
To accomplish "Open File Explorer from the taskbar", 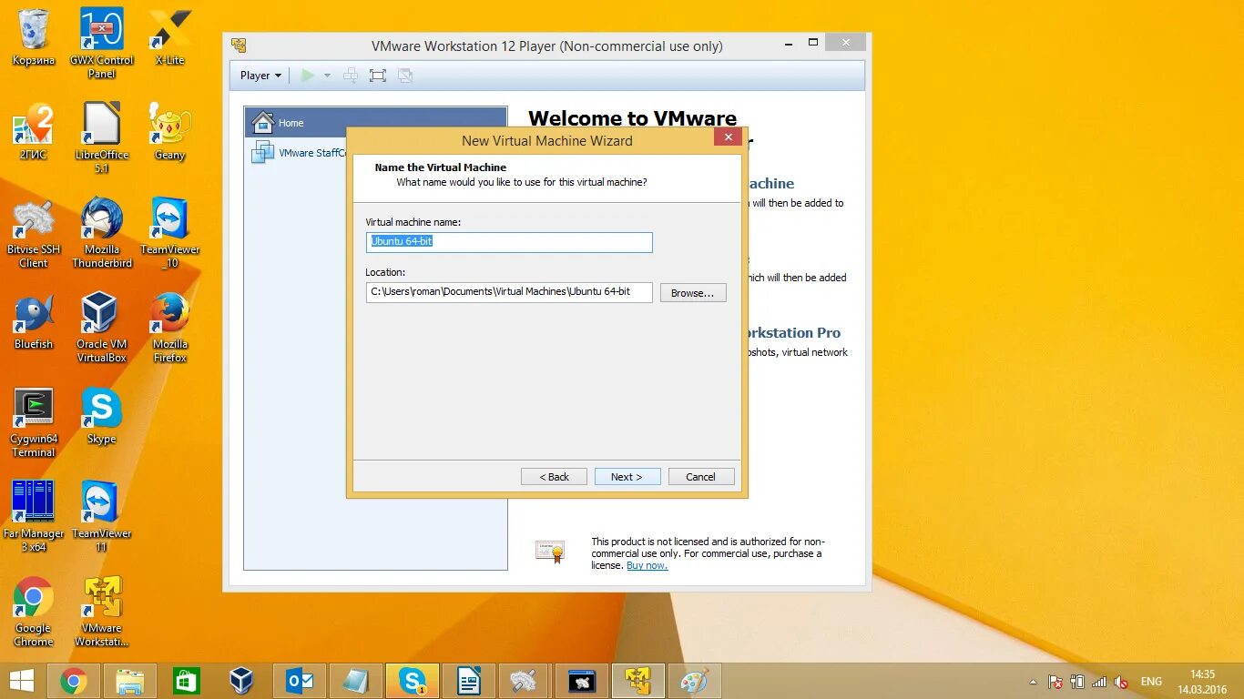I will pyautogui.click(x=130, y=681).
